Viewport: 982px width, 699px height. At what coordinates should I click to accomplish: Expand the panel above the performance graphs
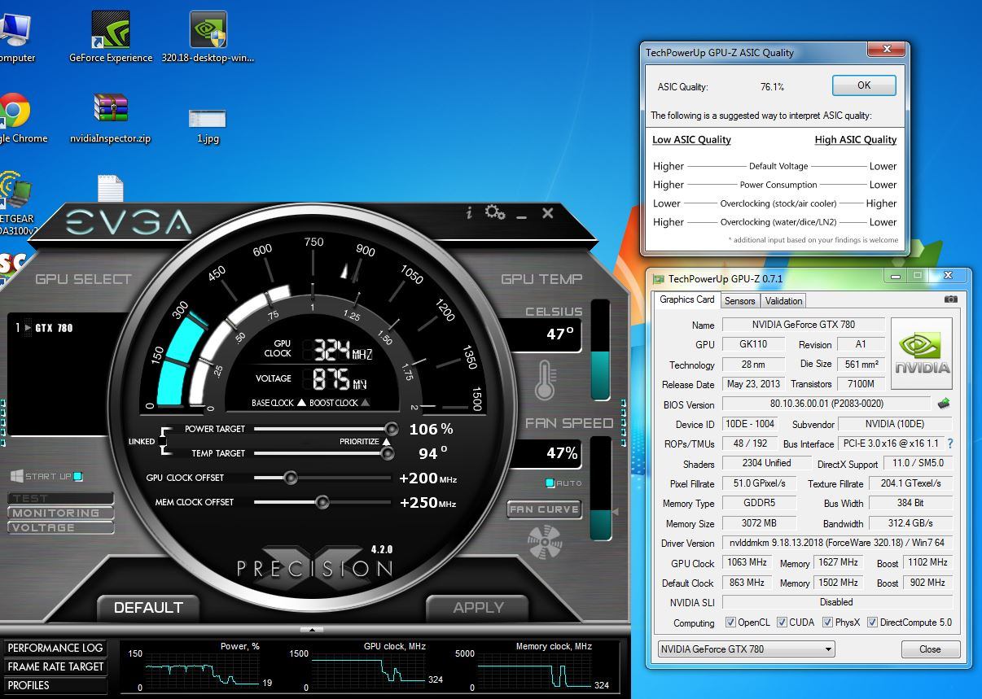[312, 629]
